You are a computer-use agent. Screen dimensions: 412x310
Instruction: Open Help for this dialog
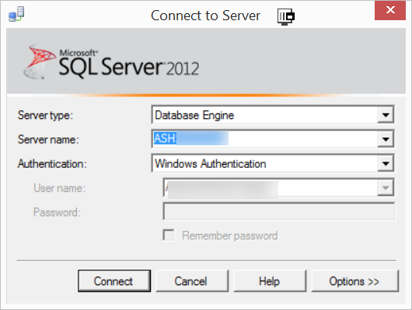[270, 280]
